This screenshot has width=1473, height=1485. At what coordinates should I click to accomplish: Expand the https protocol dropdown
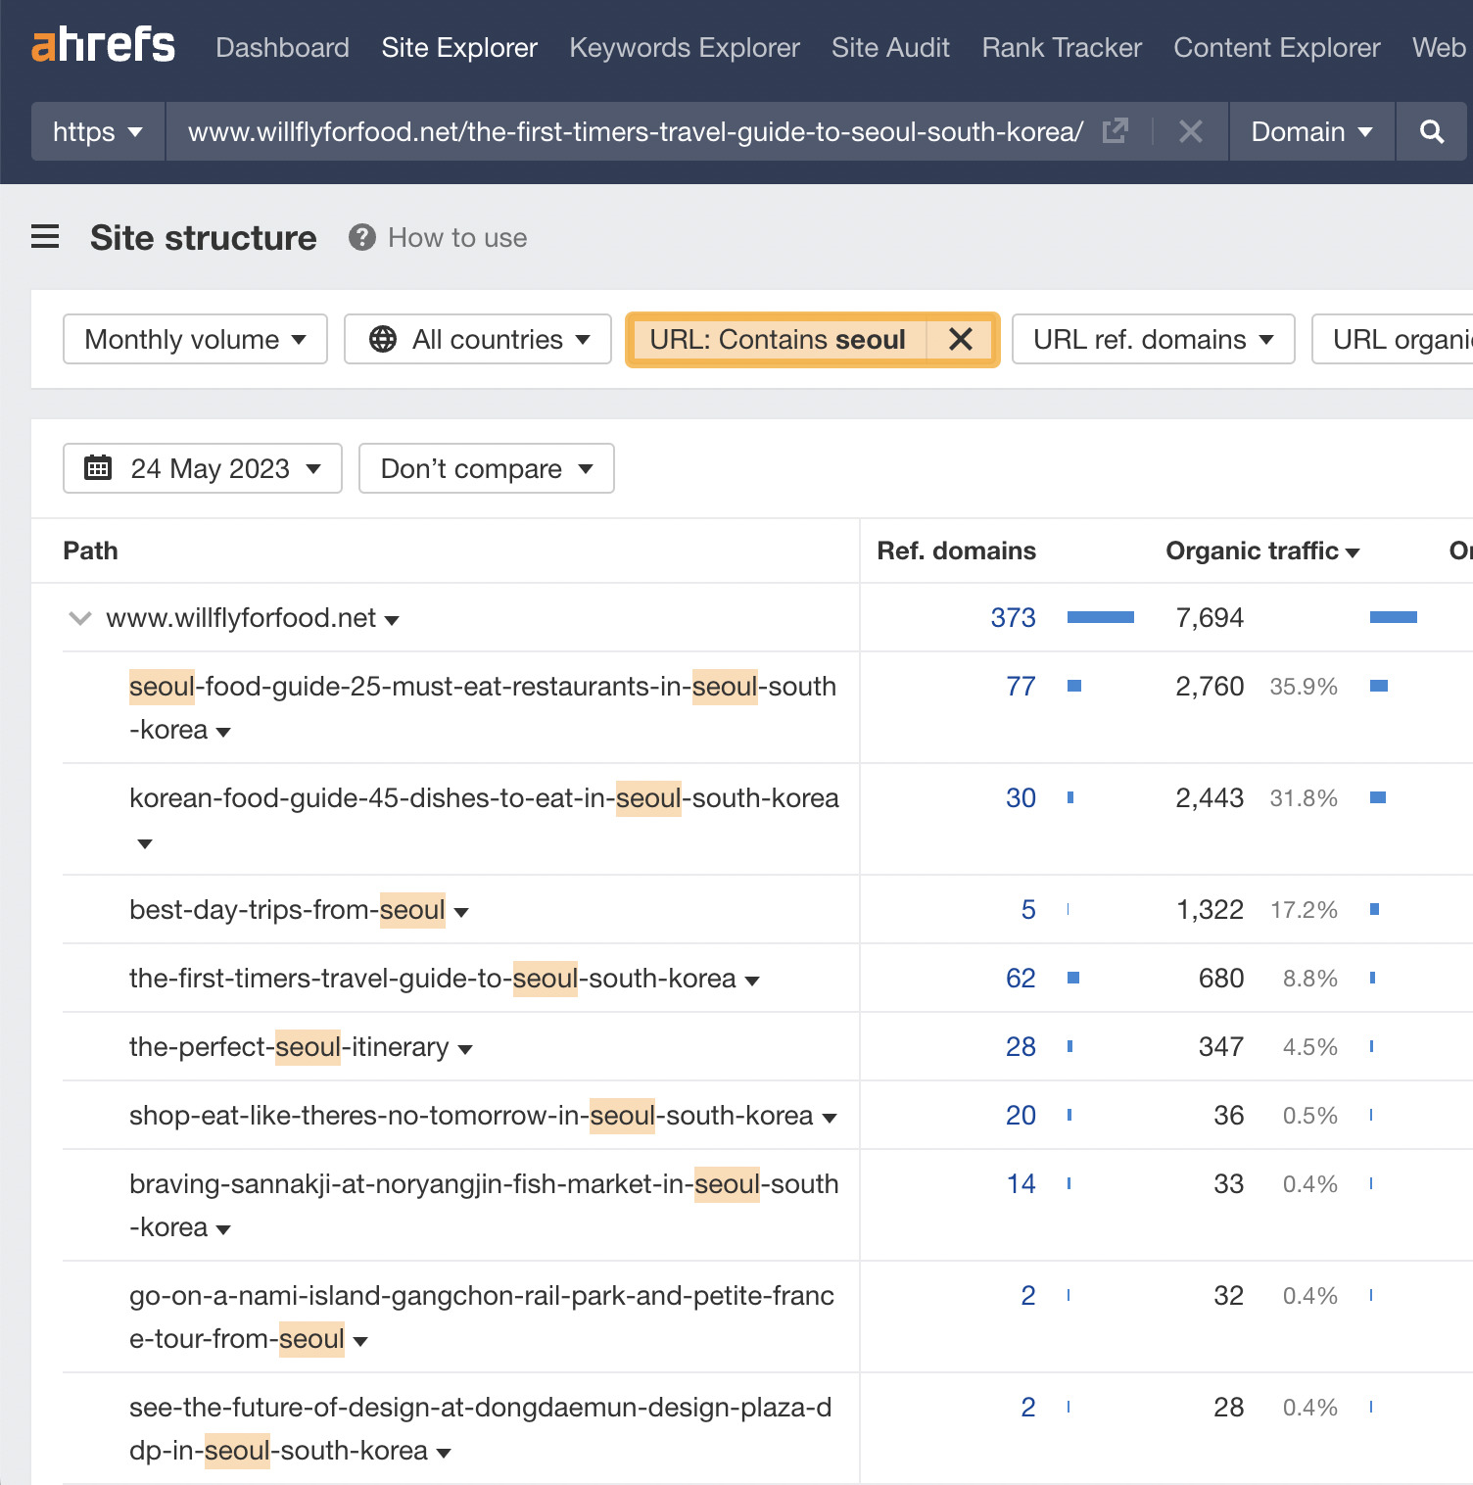point(96,131)
